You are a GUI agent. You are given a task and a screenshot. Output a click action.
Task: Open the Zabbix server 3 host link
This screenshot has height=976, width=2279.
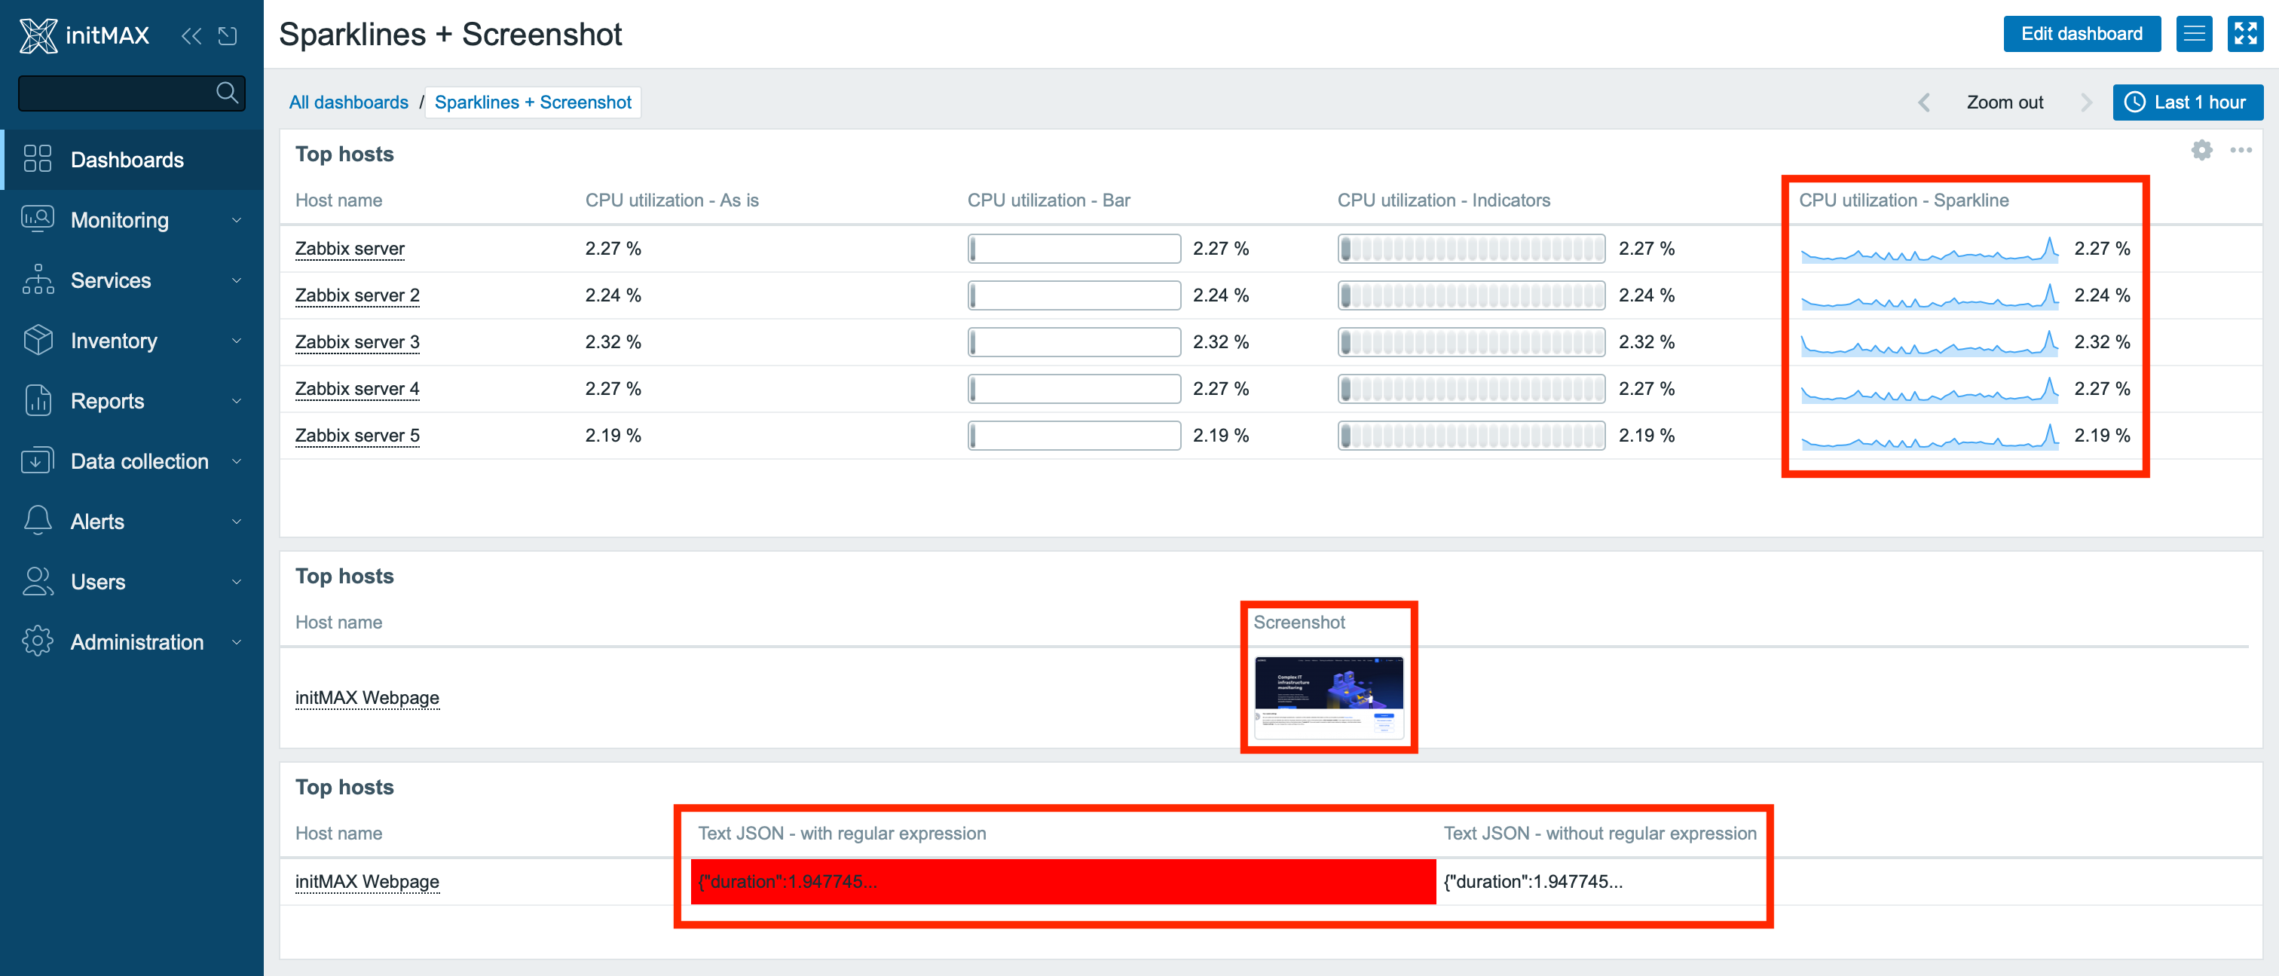(x=357, y=342)
